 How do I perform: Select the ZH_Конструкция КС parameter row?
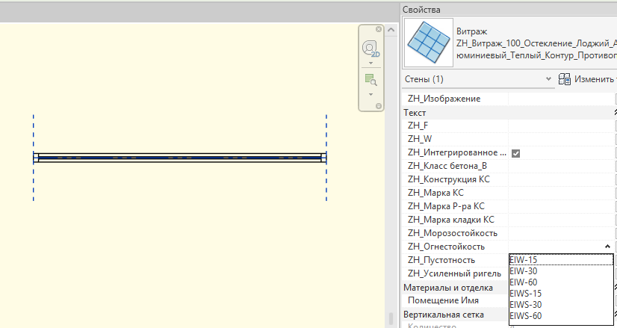(x=509, y=179)
